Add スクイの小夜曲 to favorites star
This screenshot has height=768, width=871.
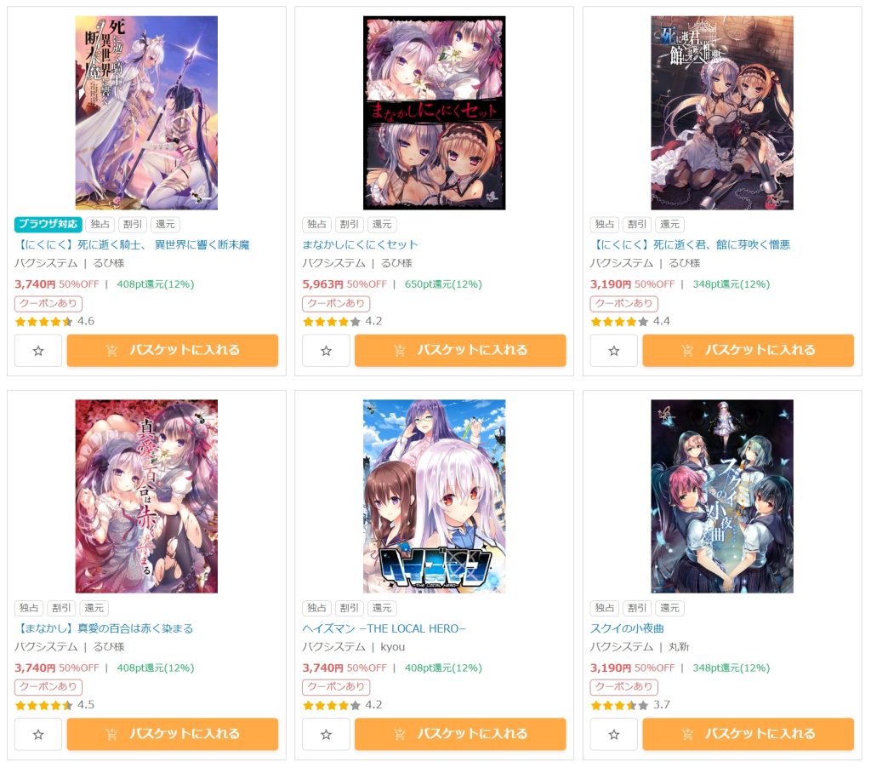[614, 735]
